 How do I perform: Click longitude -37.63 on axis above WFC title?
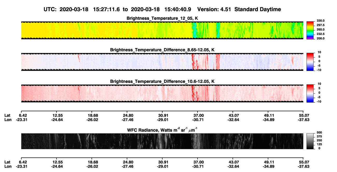(304, 120)
